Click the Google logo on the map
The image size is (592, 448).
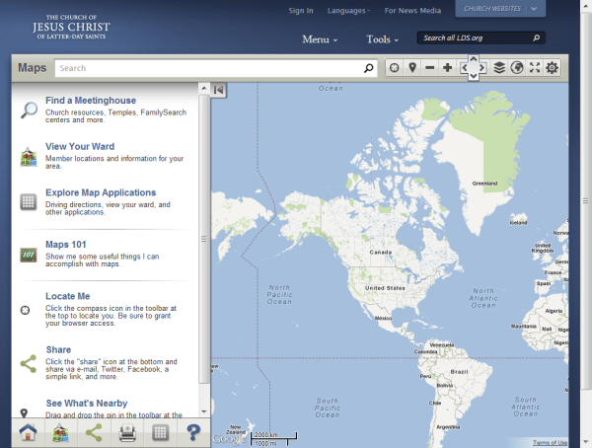click(230, 438)
